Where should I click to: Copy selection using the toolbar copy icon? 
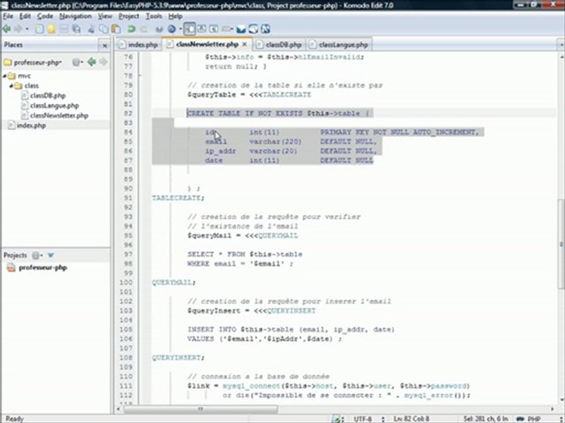tap(104, 29)
